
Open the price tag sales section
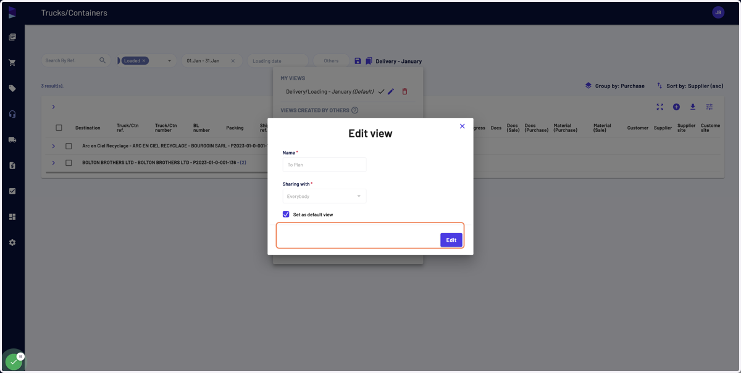tap(12, 88)
